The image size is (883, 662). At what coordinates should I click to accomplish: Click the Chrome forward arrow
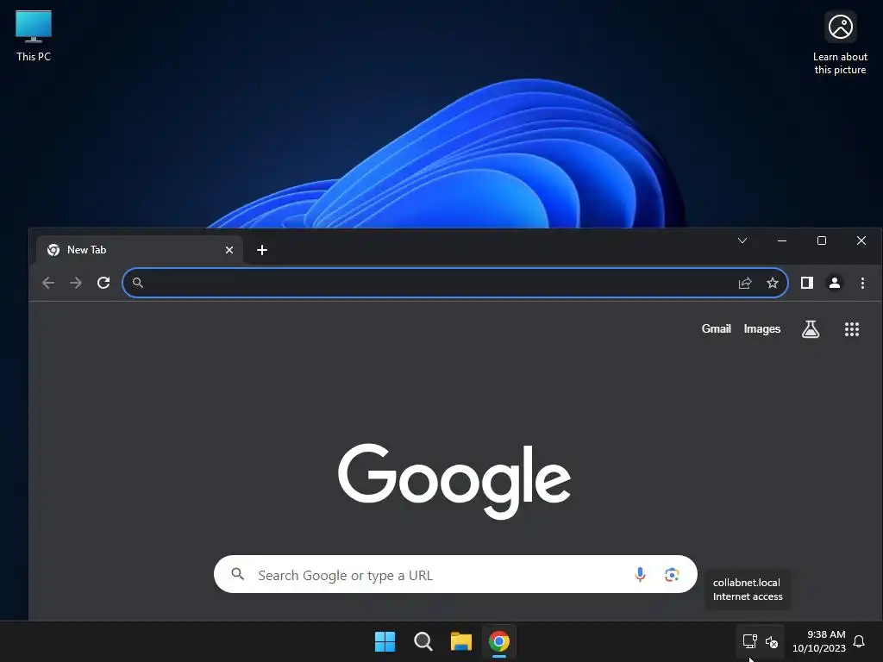click(x=76, y=283)
